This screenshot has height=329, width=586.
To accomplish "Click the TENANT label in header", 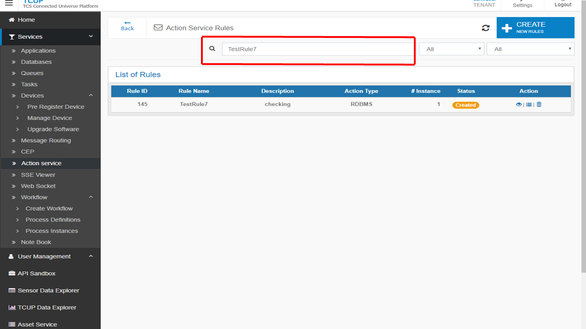I will click(484, 5).
